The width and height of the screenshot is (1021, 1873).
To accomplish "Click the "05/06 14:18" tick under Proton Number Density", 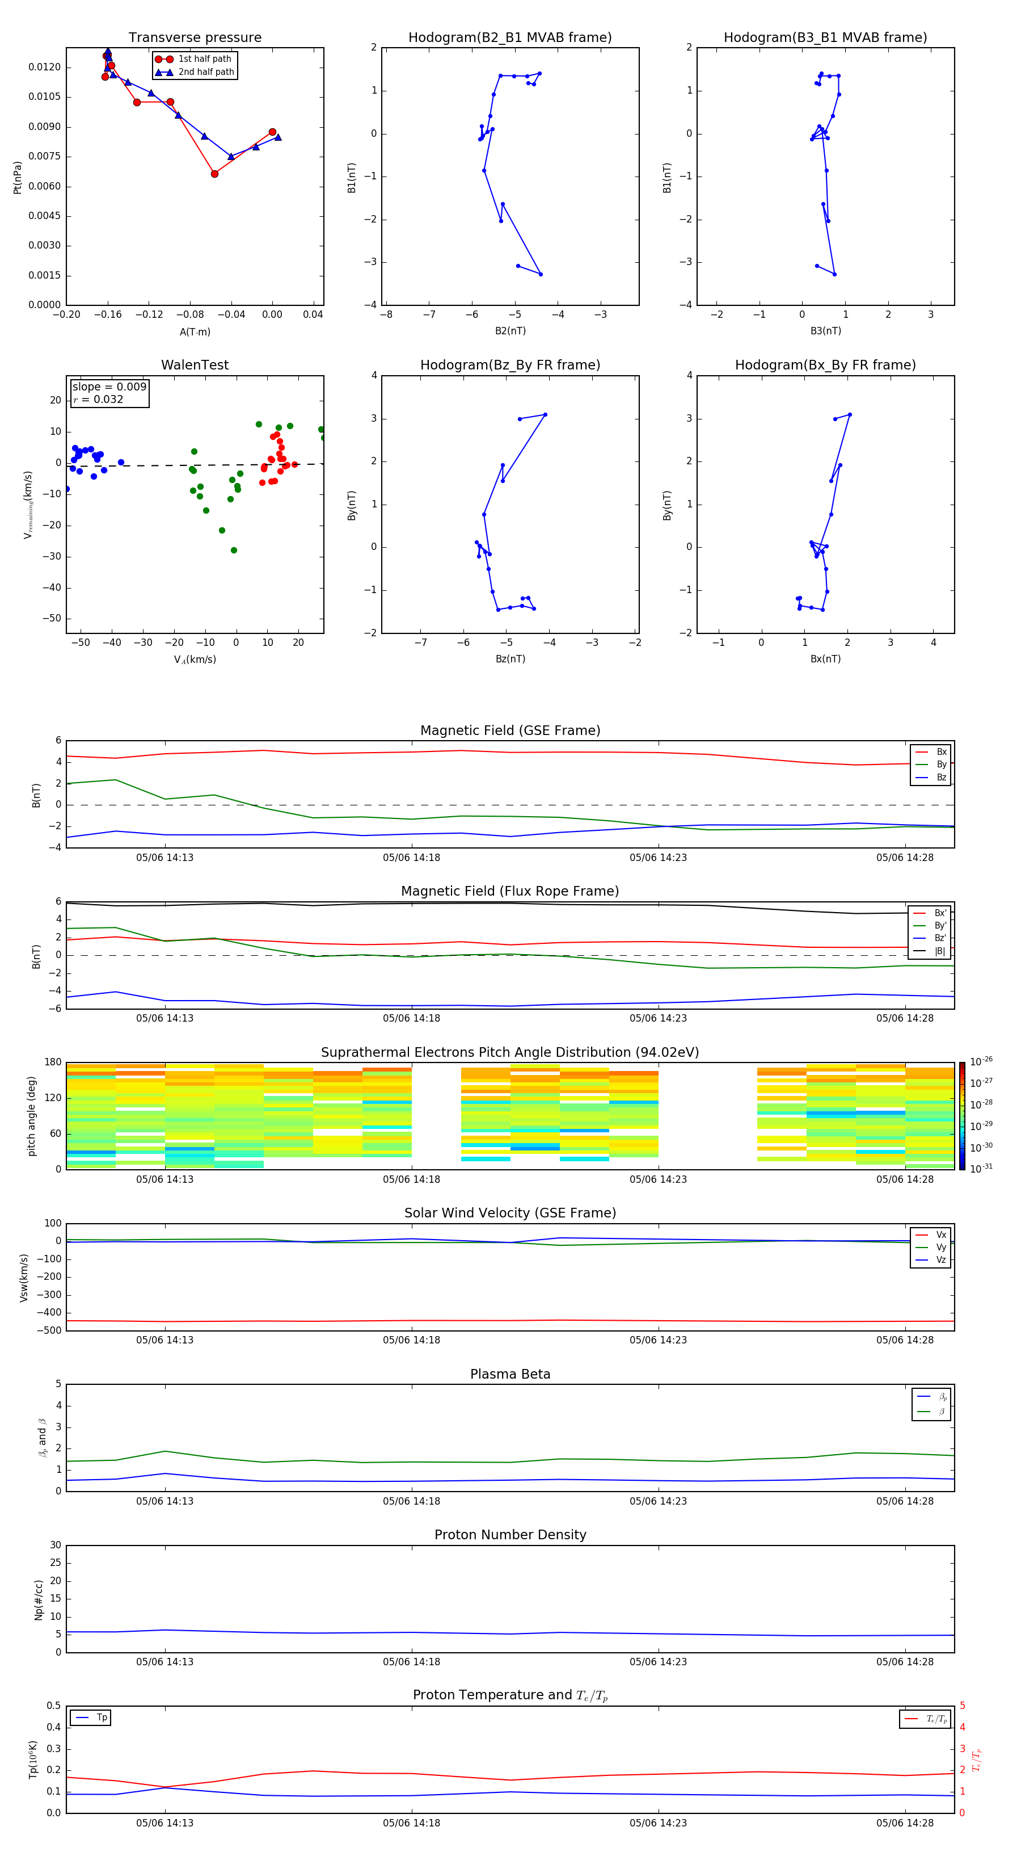I will [x=411, y=1661].
